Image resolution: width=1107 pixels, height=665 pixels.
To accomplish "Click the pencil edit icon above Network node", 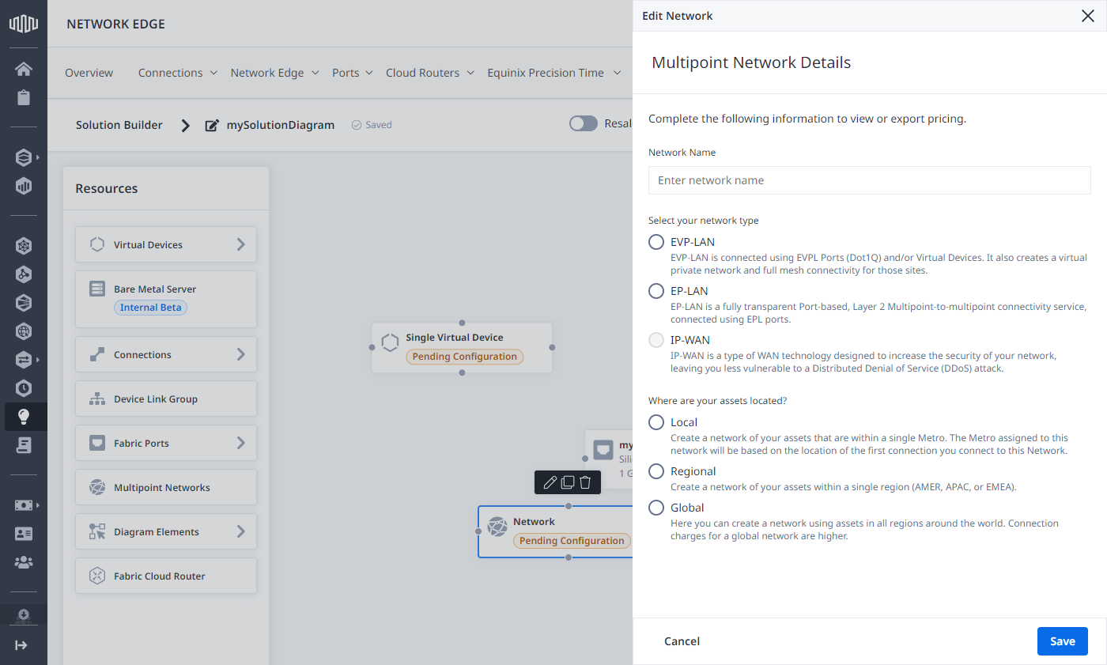I will [550, 482].
